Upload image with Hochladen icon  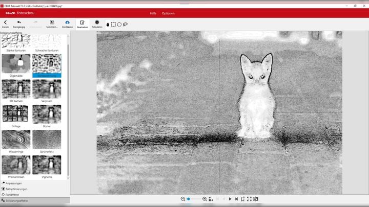coord(67,24)
